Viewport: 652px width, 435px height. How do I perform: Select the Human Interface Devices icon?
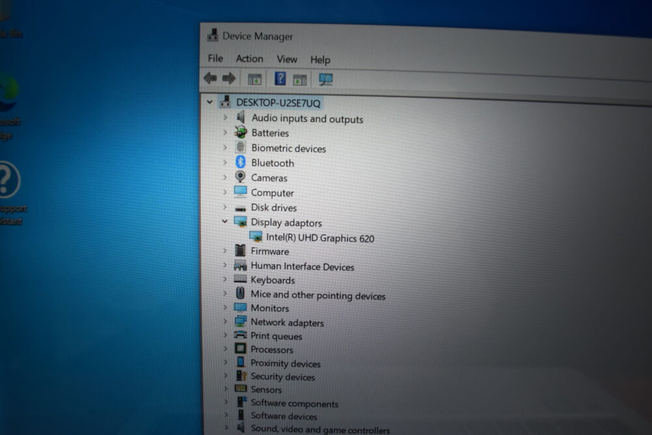click(241, 265)
